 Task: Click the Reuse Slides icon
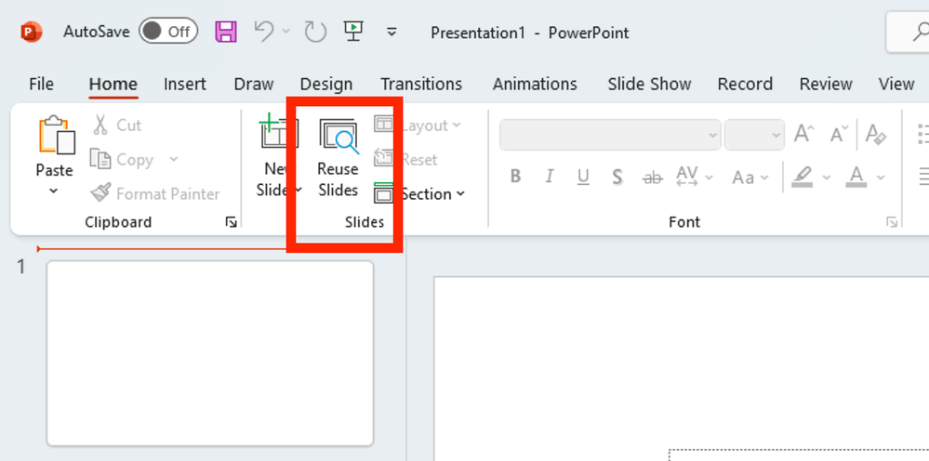click(x=338, y=138)
